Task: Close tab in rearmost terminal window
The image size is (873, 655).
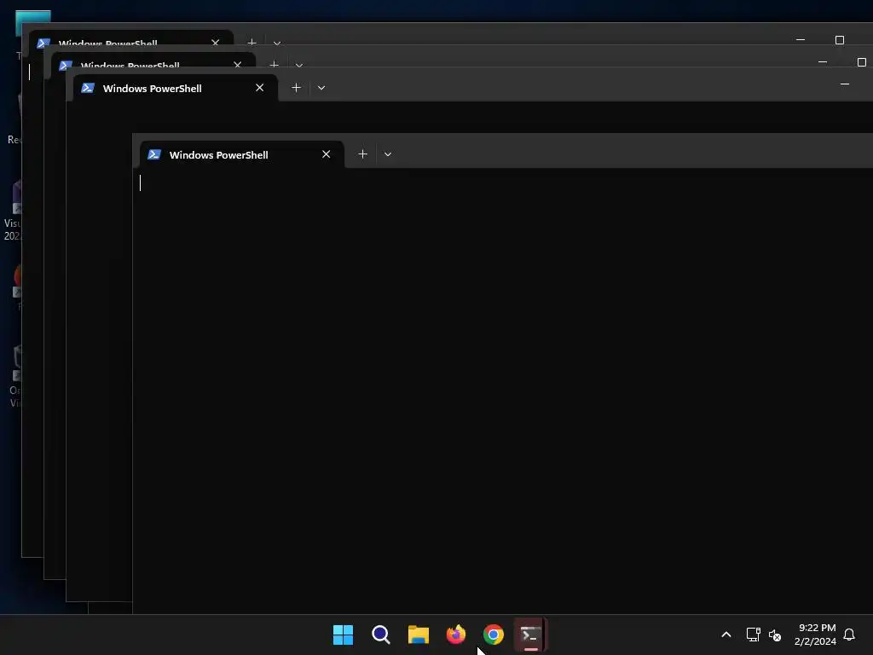Action: click(216, 43)
